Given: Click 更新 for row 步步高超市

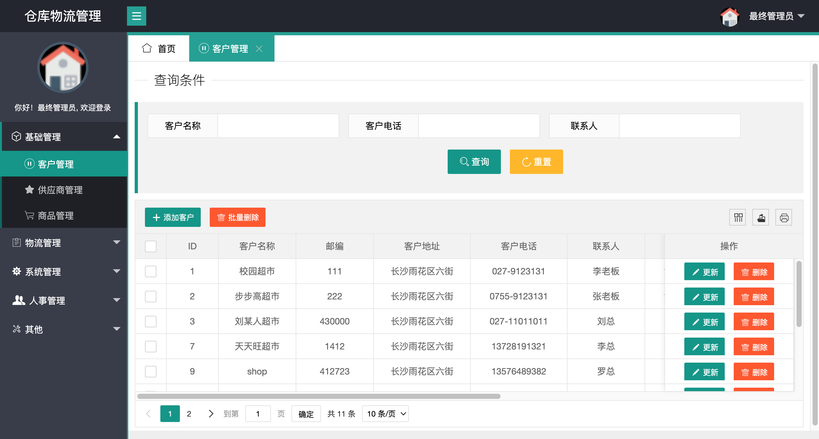Looking at the screenshot, I should coord(704,297).
